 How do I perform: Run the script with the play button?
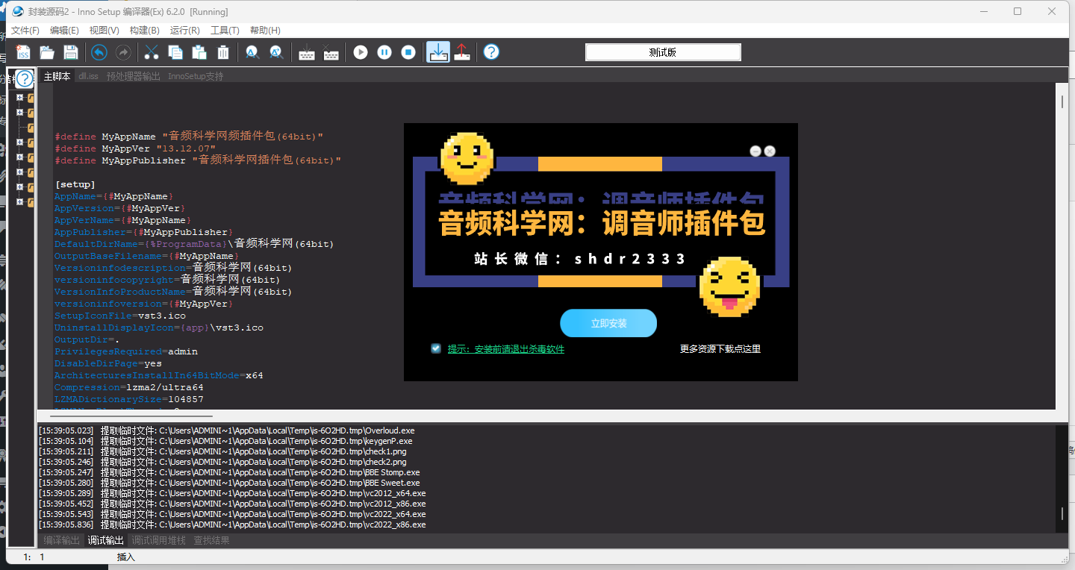[361, 52]
